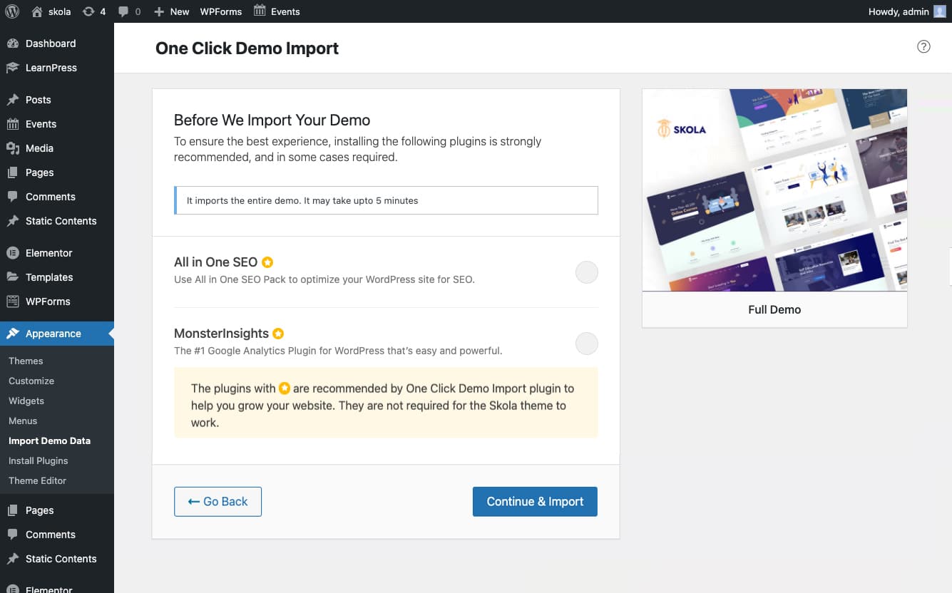Open the Widgets submenu item
This screenshot has height=593, width=952.
26,401
